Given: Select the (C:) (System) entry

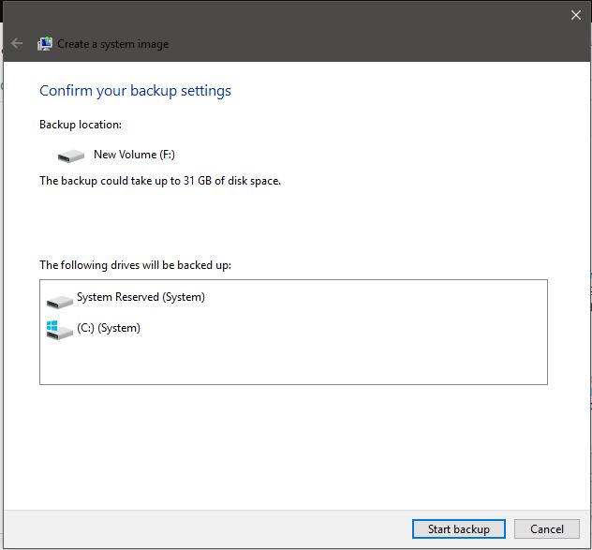Looking at the screenshot, I should [109, 328].
